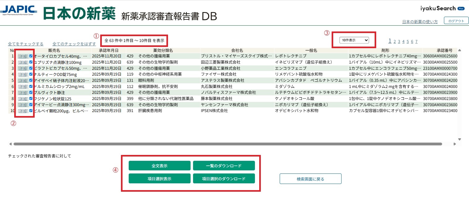
Task: Toggle the checkbox for ビラフトビカプセル50mg row
Action: pyautogui.click(x=31, y=68)
